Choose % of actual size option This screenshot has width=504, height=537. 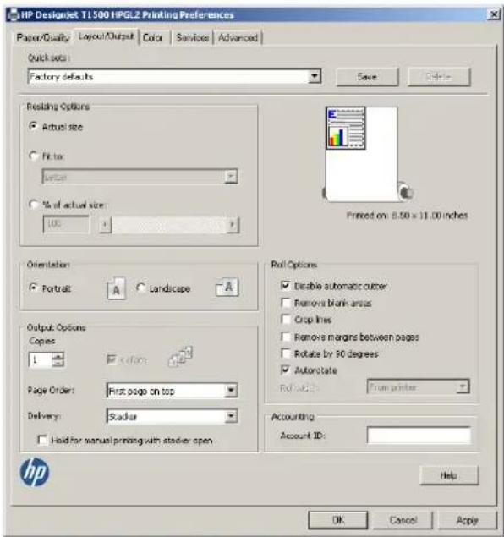tap(33, 205)
